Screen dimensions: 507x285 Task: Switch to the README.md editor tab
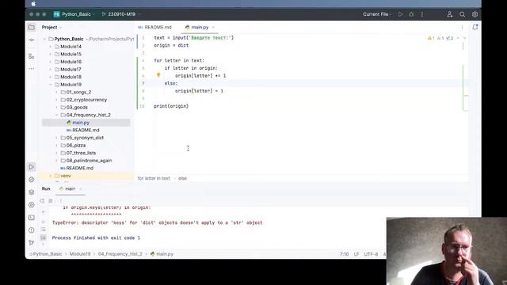pyautogui.click(x=155, y=28)
